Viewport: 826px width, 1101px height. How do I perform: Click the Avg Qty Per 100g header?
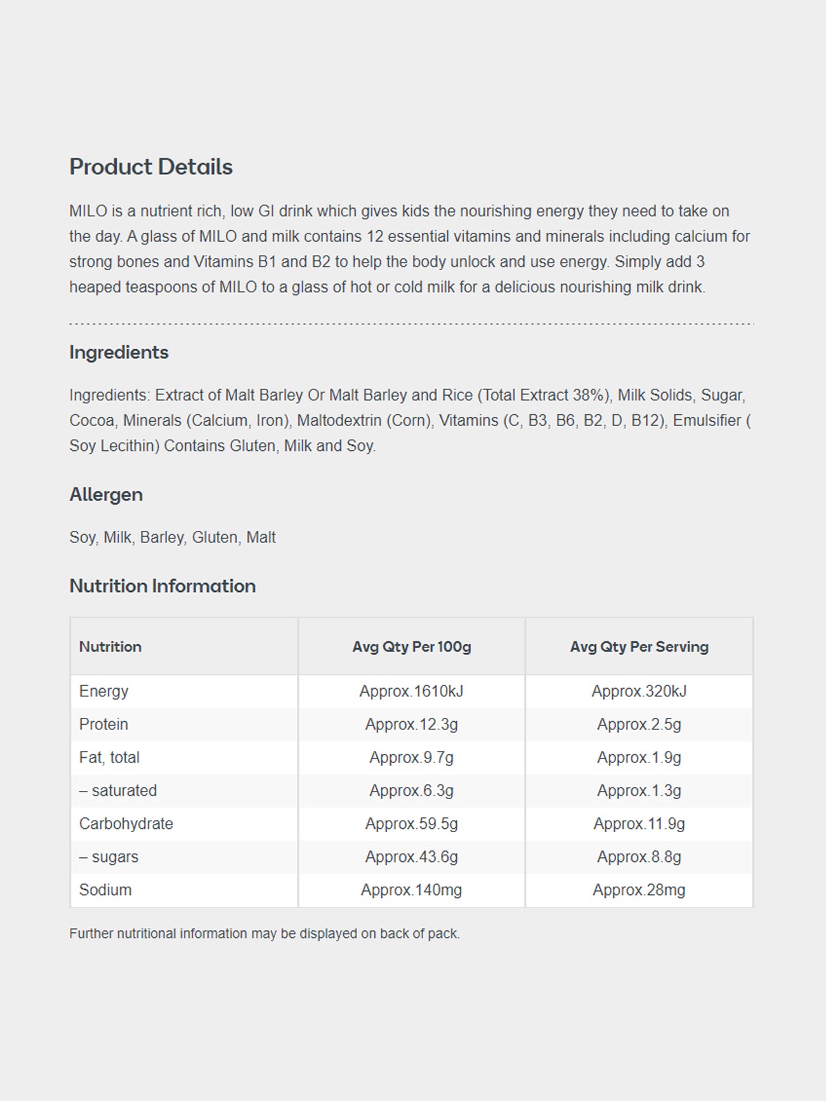click(412, 646)
